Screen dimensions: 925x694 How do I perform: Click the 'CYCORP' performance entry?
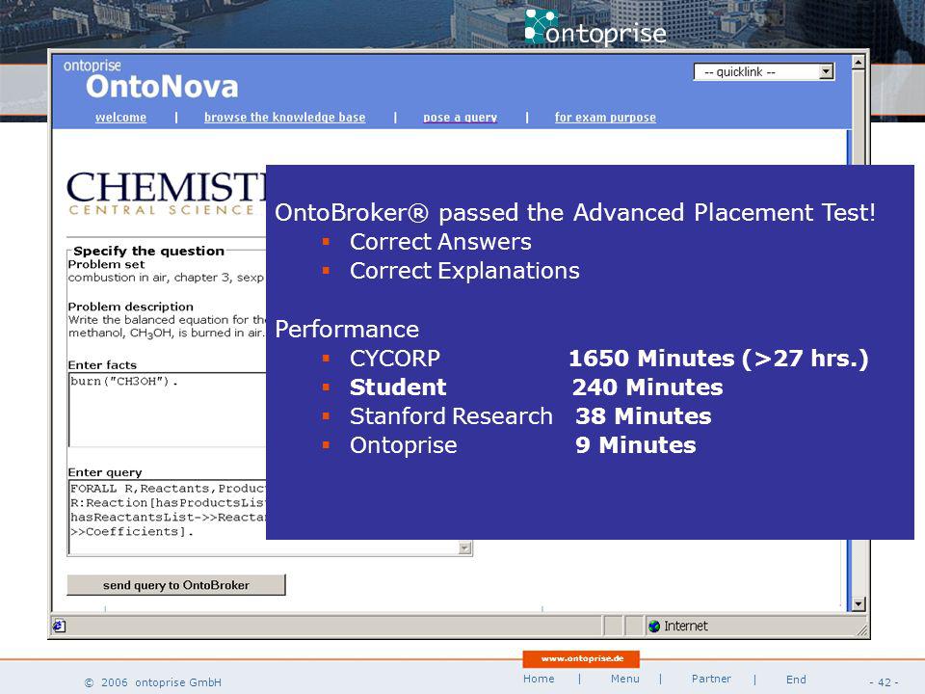point(395,359)
